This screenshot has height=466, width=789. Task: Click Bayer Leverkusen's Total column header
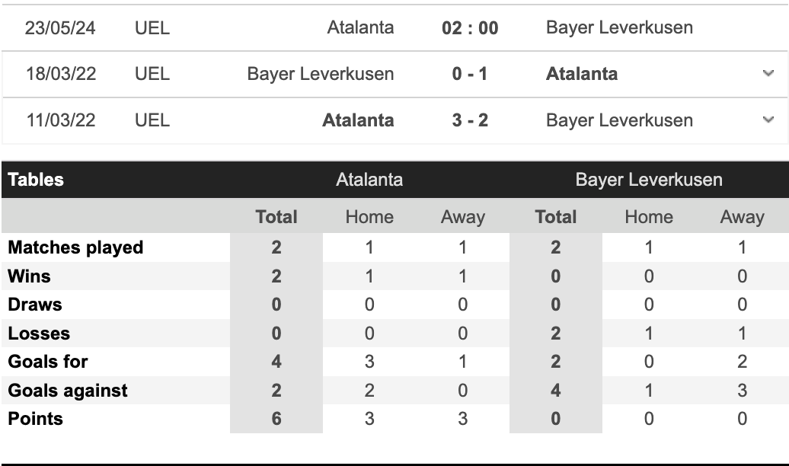click(556, 217)
